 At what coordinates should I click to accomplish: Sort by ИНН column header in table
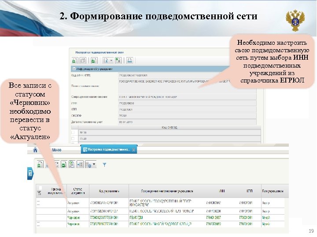pos(222,191)
